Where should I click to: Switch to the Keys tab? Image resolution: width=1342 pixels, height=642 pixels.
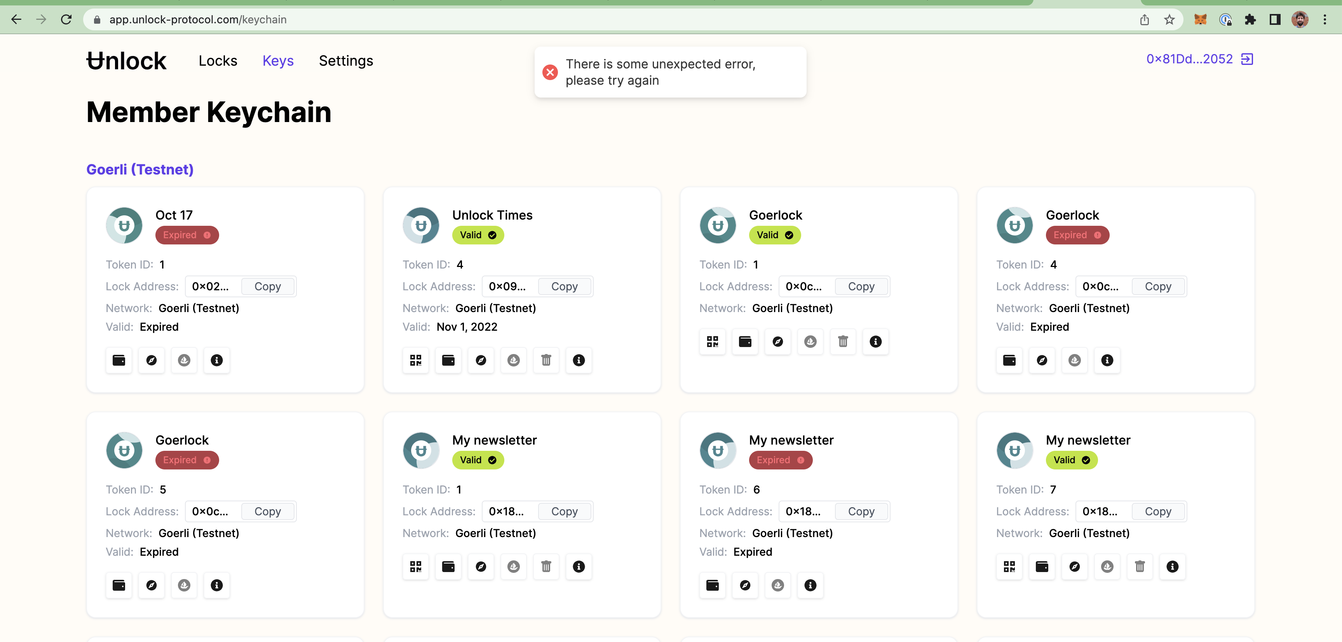coord(278,61)
